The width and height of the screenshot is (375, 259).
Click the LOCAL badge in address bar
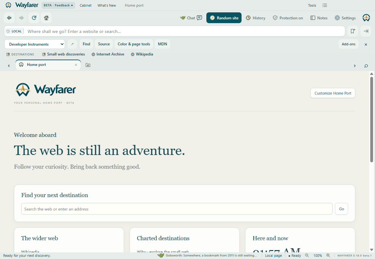(14, 31)
